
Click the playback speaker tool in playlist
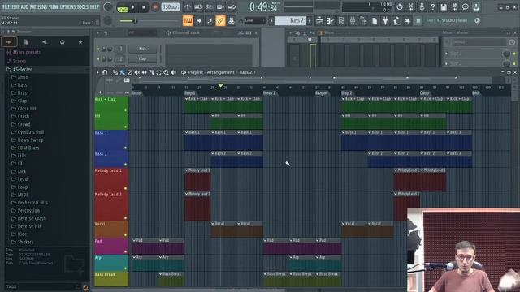click(x=173, y=72)
